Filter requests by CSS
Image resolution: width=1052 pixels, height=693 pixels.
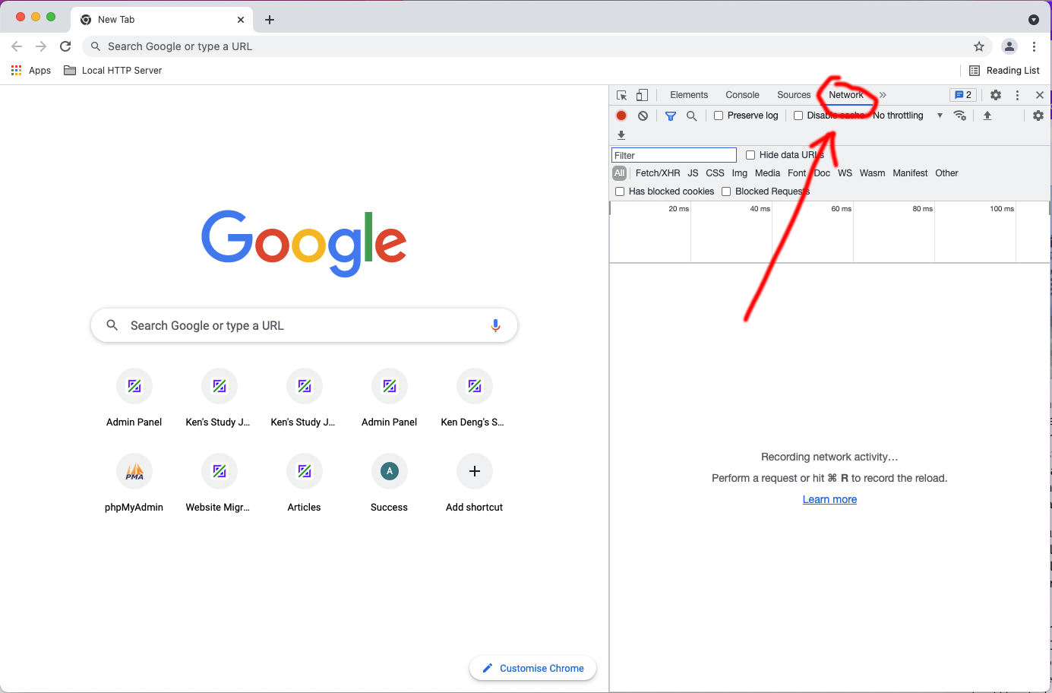pos(716,173)
